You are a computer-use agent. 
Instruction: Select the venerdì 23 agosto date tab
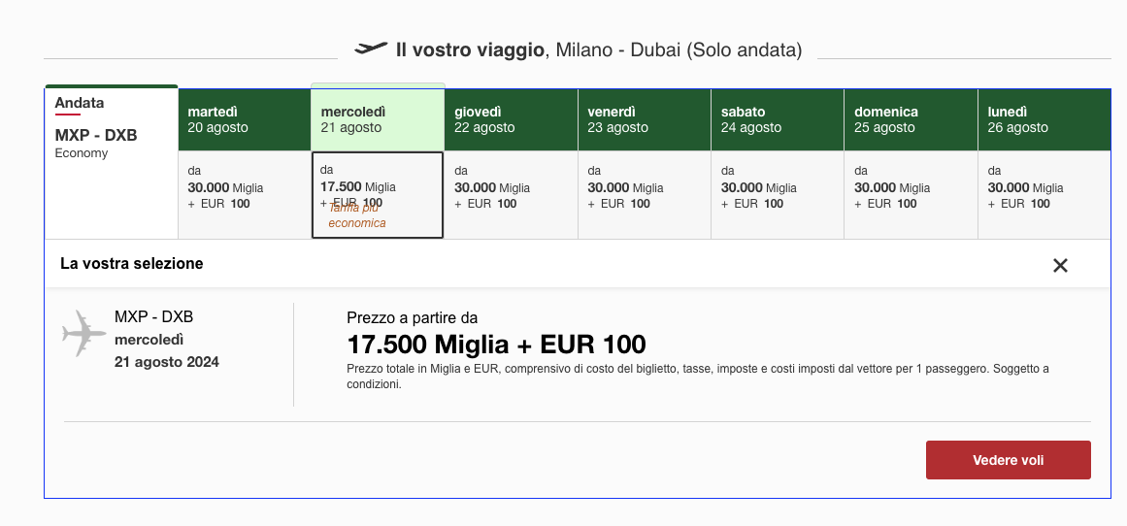tap(645, 120)
